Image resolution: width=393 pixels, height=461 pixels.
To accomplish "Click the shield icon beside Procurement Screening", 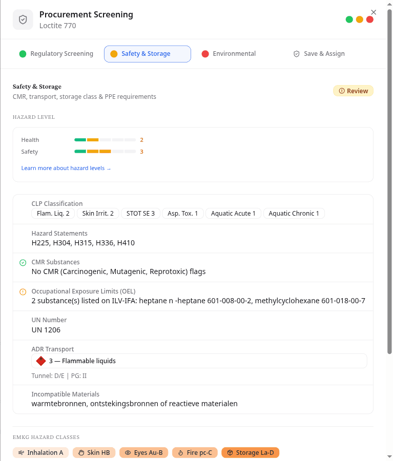I will 23,19.
